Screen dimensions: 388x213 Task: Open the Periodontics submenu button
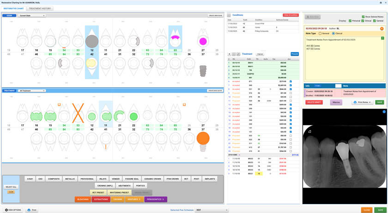[x=156, y=200]
